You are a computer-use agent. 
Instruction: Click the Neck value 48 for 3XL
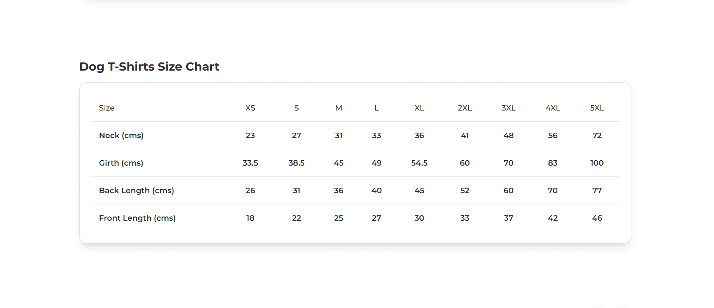[x=508, y=135]
